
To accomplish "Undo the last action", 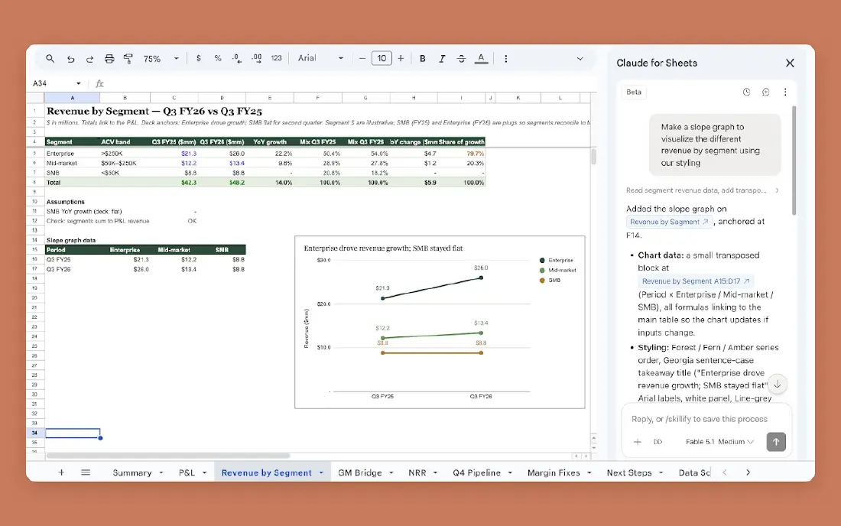I will point(70,59).
